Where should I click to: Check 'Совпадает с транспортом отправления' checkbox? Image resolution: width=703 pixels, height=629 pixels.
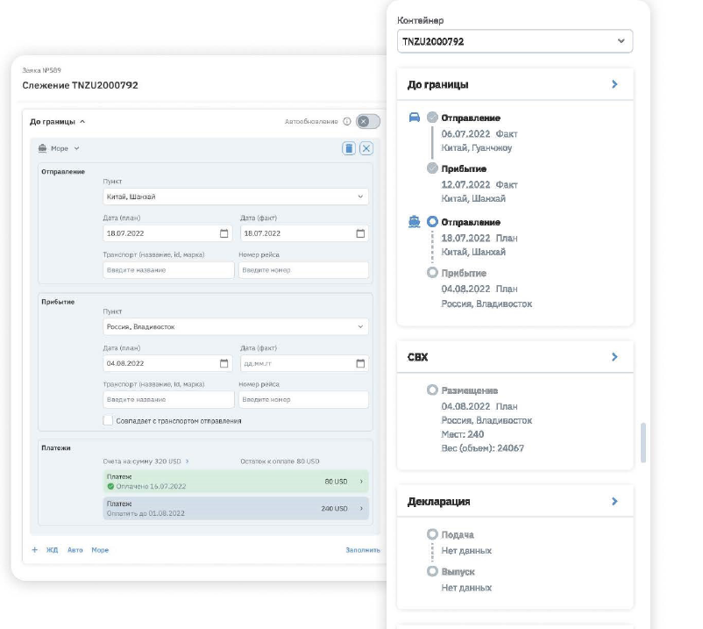tap(108, 420)
